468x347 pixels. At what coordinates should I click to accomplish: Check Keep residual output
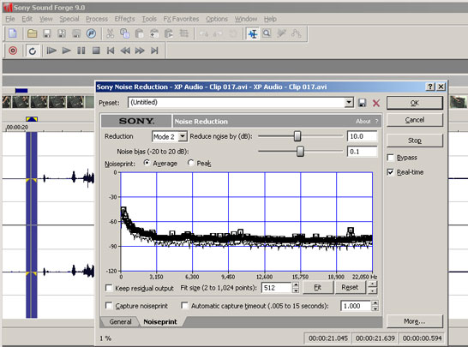click(x=109, y=288)
